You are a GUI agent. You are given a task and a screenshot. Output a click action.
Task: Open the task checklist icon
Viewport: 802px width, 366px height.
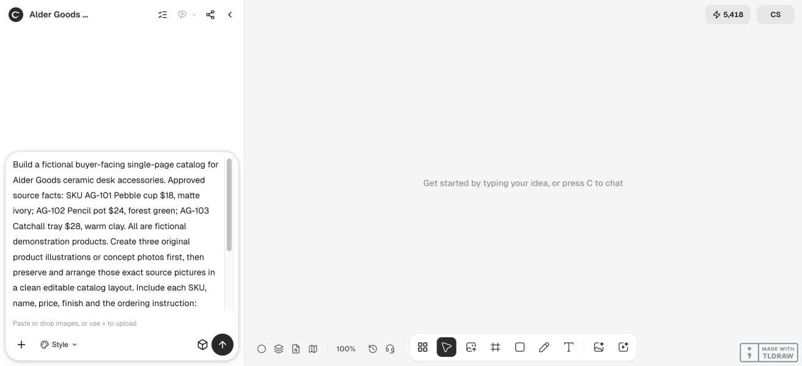(163, 15)
